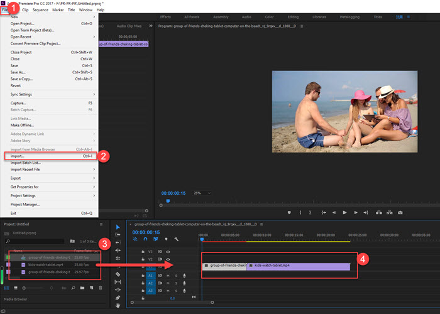Export frame with camera icon
The width and height of the screenshot is (440, 314).
click(400, 212)
